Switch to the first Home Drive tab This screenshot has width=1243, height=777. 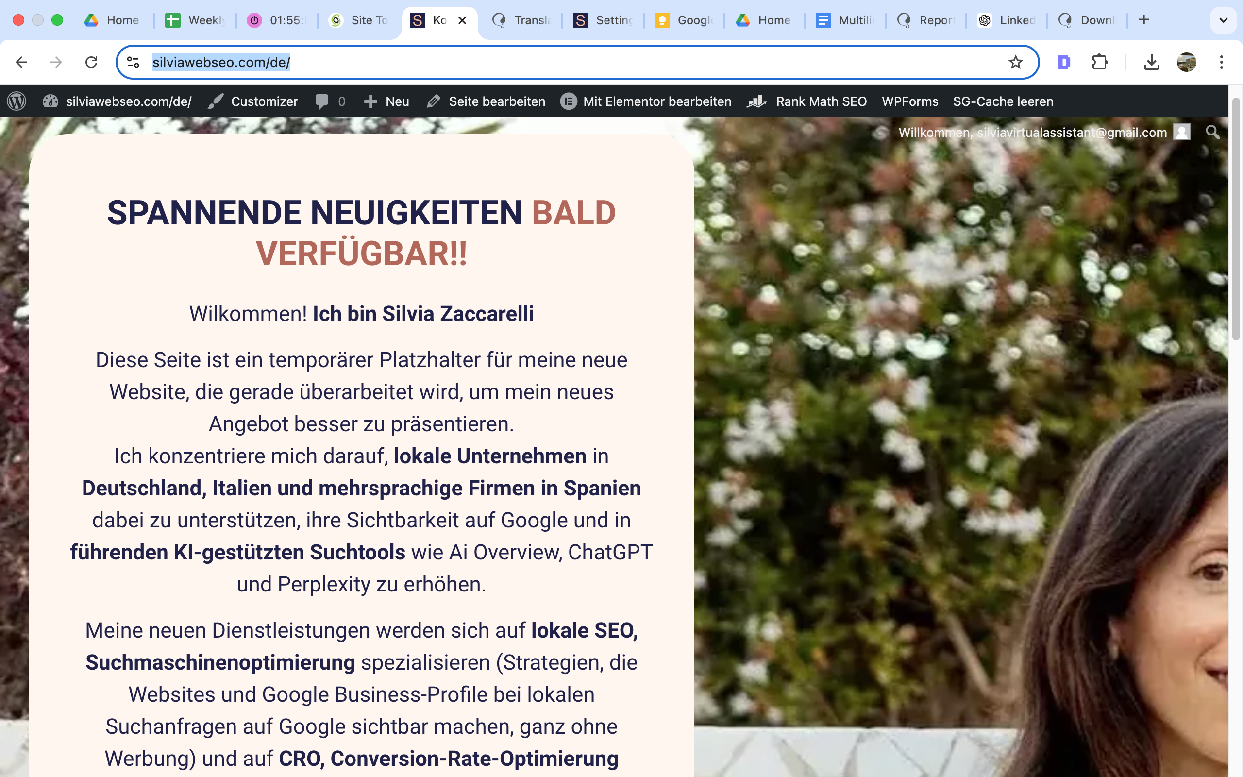pyautogui.click(x=113, y=20)
